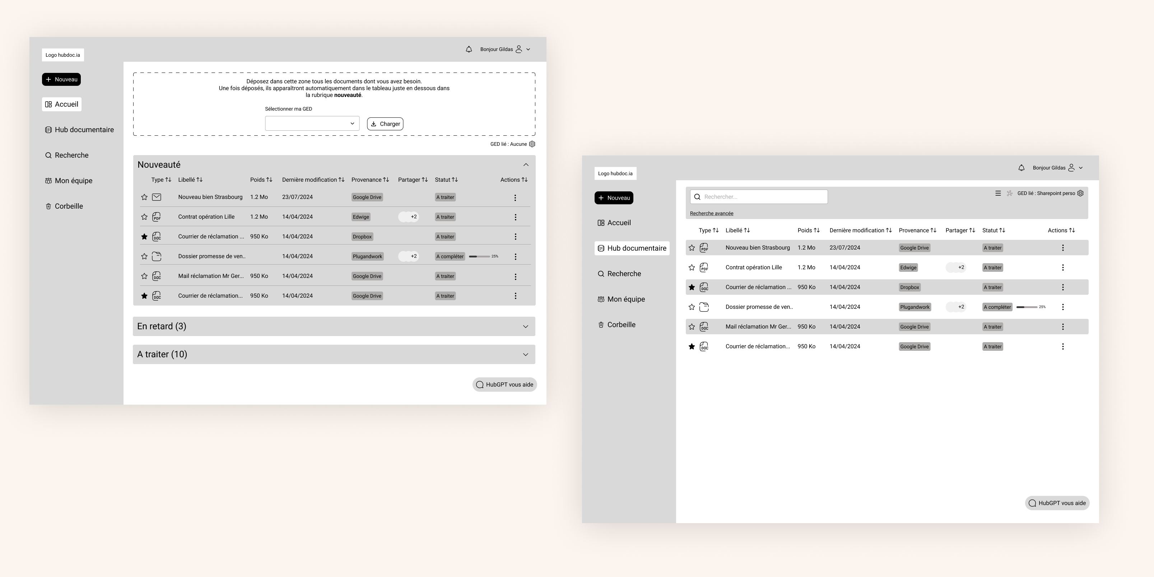Image resolution: width=1154 pixels, height=577 pixels.
Task: Open the gear beside 'GED lié : Aucune'
Action: click(532, 144)
